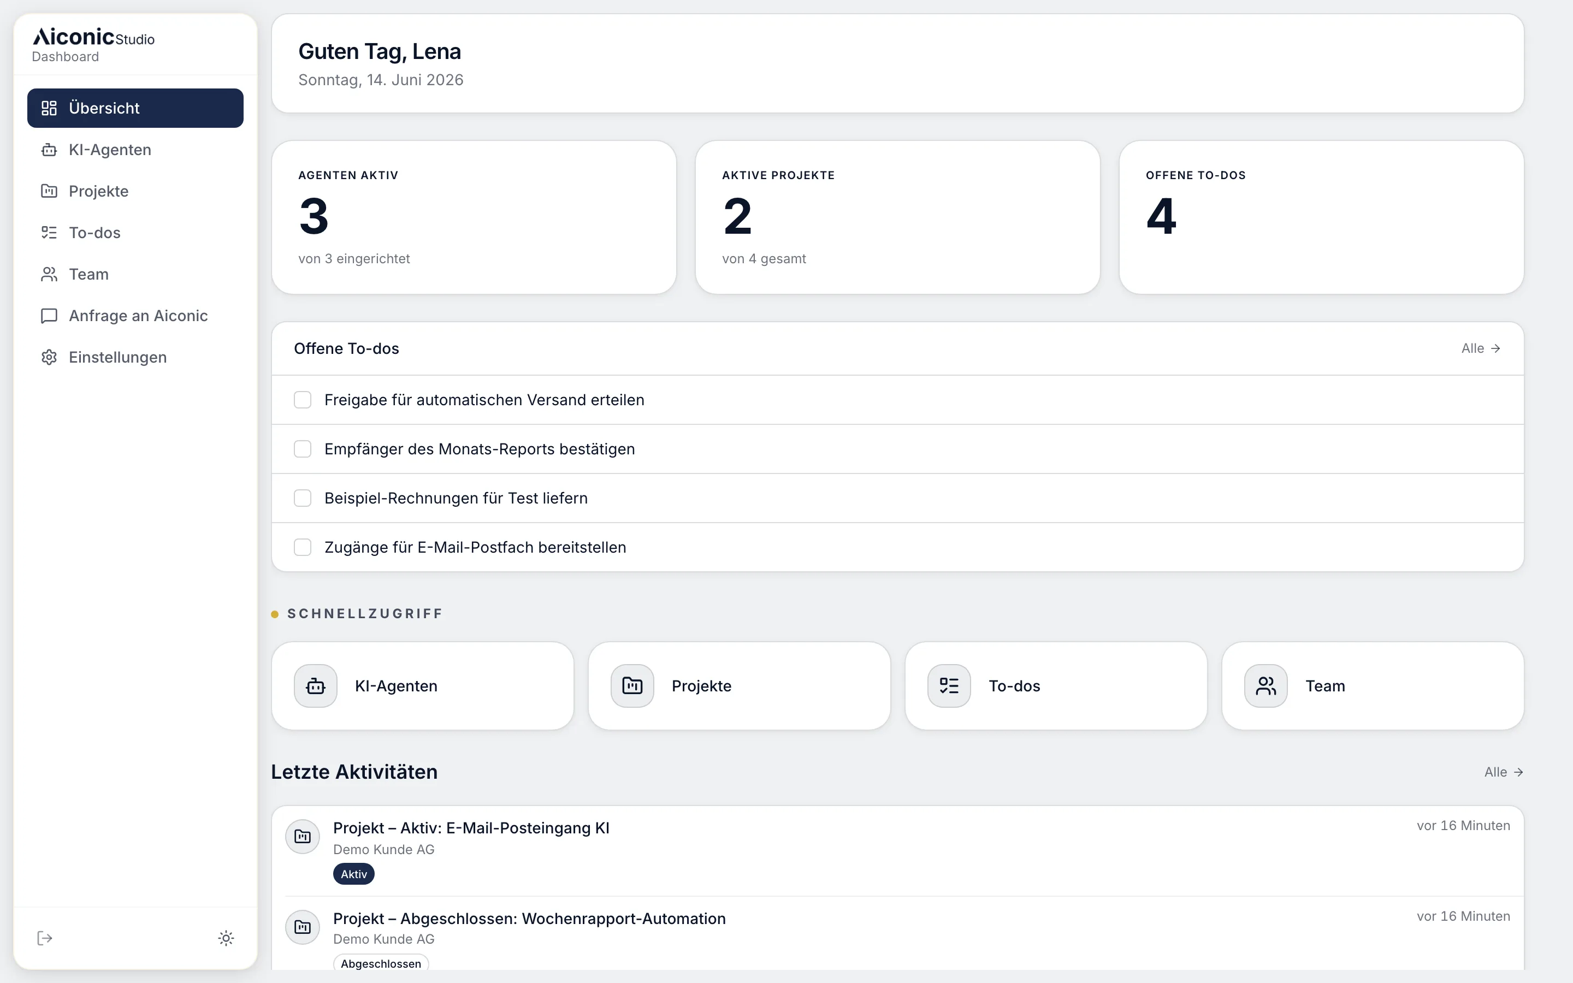The width and height of the screenshot is (1573, 983).
Task: Click the Übersicht grid icon in sidebar
Action: coord(49,108)
